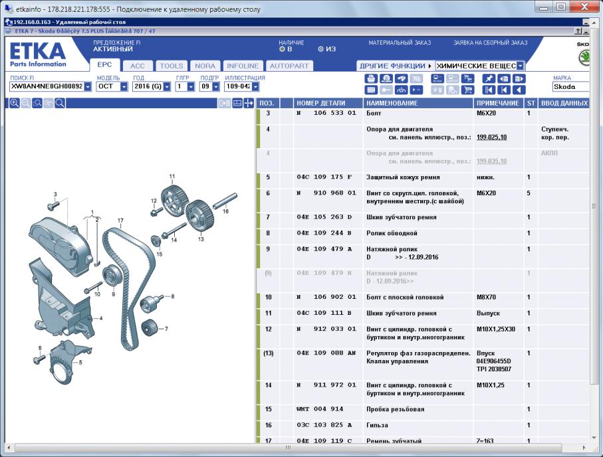Click the zoom region magnifier icon
This screenshot has height=457, width=603.
37,103
